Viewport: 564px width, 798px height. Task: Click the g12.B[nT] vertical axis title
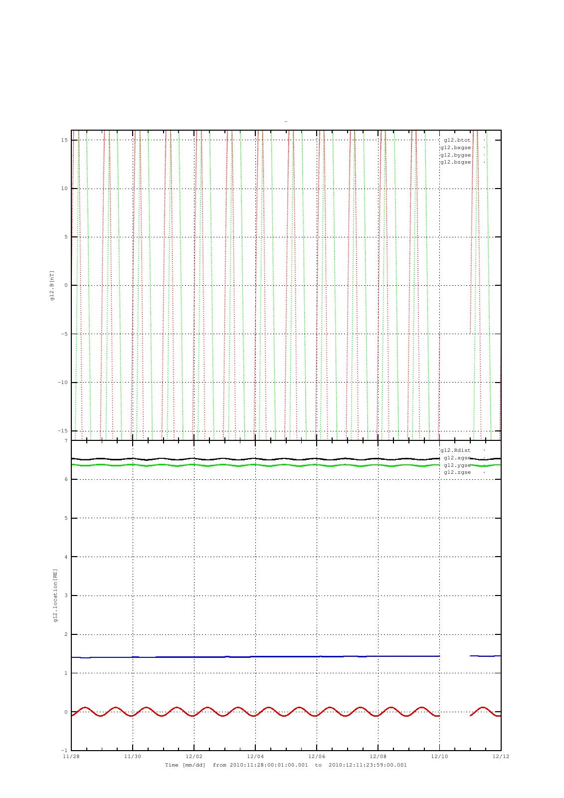(52, 285)
